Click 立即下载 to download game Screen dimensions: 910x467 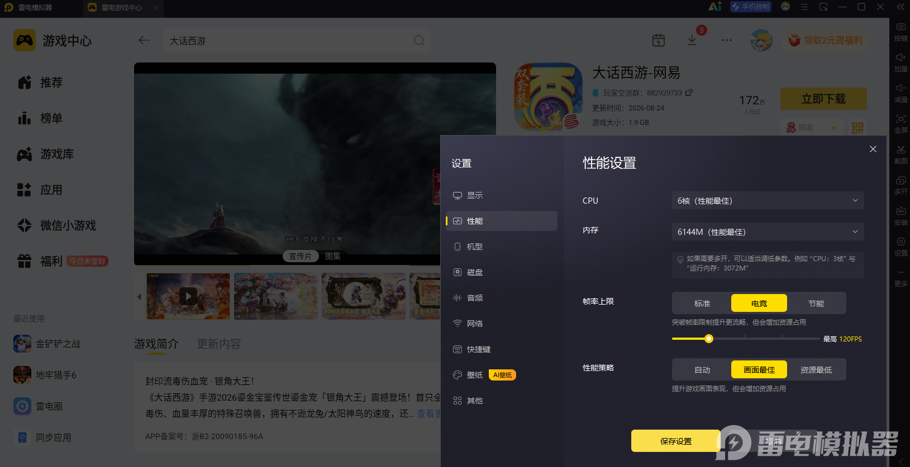[x=823, y=99]
